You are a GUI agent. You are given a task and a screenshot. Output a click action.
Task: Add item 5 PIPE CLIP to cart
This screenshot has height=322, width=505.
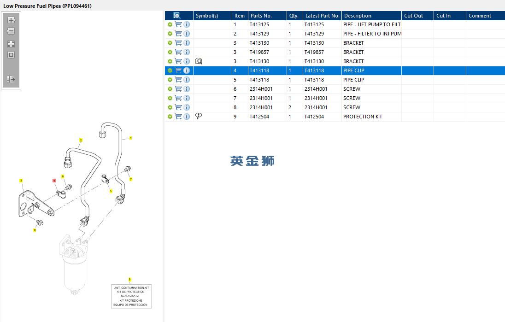[x=178, y=80]
